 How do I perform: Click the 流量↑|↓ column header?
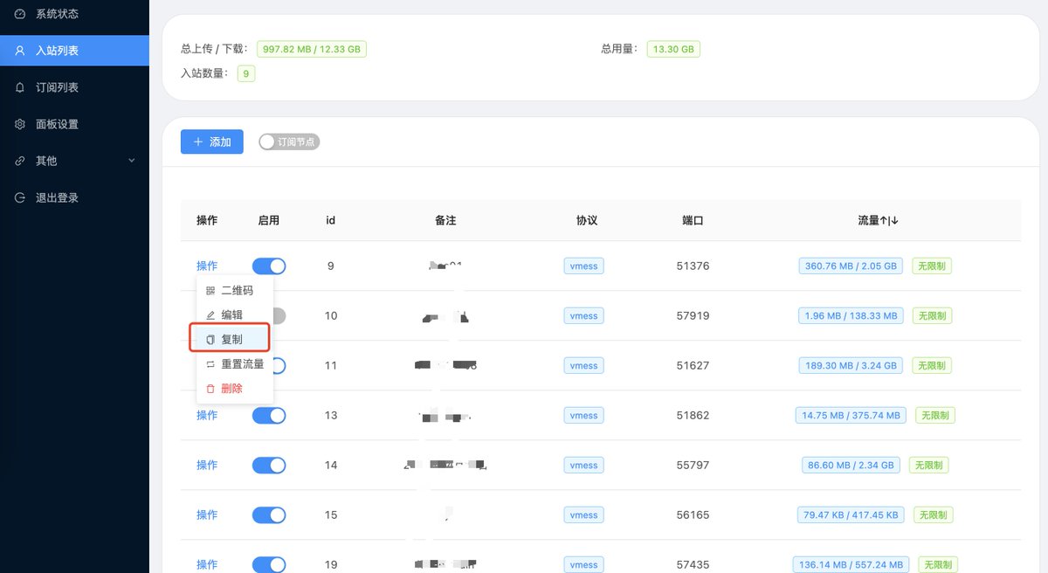point(878,221)
